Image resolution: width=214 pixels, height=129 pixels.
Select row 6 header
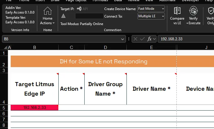pos(4,113)
